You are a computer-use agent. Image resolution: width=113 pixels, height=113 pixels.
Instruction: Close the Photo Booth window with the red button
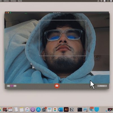pos(6,13)
